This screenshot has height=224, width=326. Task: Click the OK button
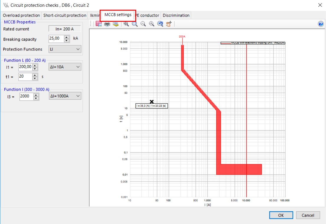(x=281, y=215)
